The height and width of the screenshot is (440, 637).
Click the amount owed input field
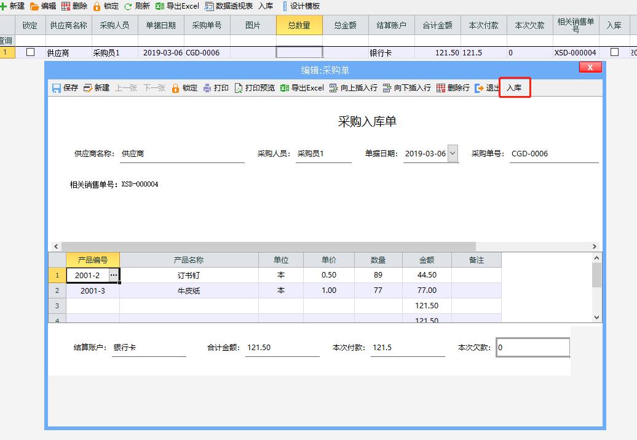[532, 347]
